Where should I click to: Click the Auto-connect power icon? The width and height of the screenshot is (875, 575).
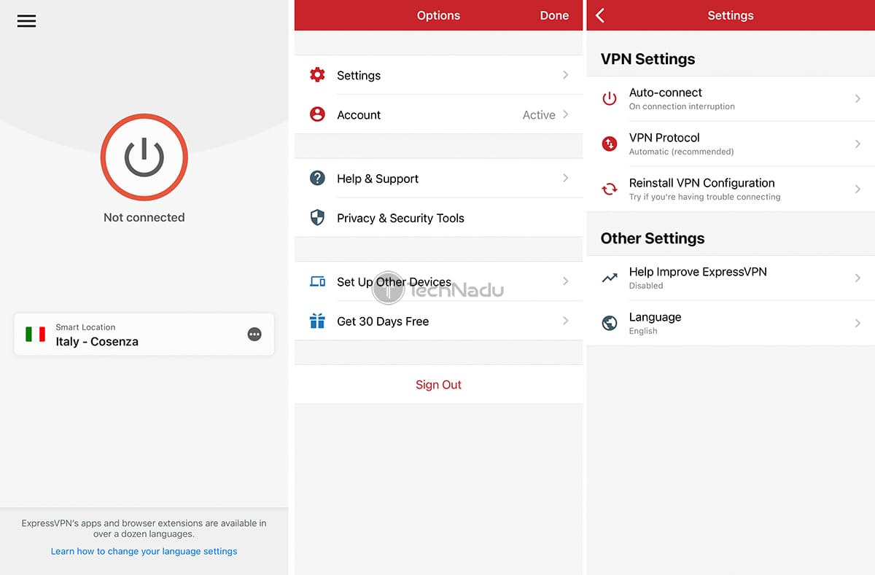(610, 98)
